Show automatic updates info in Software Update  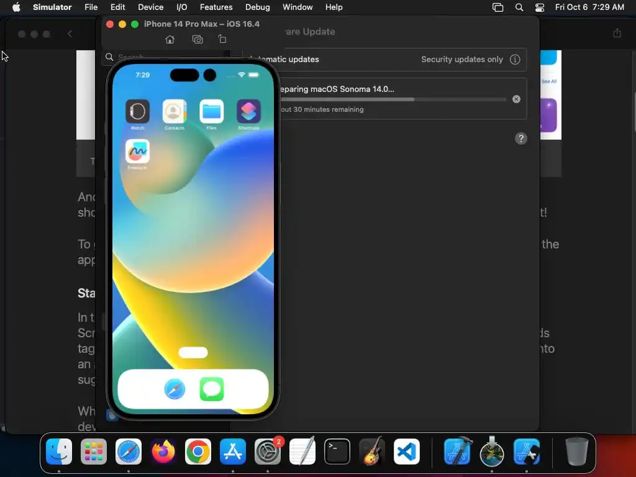(515, 60)
